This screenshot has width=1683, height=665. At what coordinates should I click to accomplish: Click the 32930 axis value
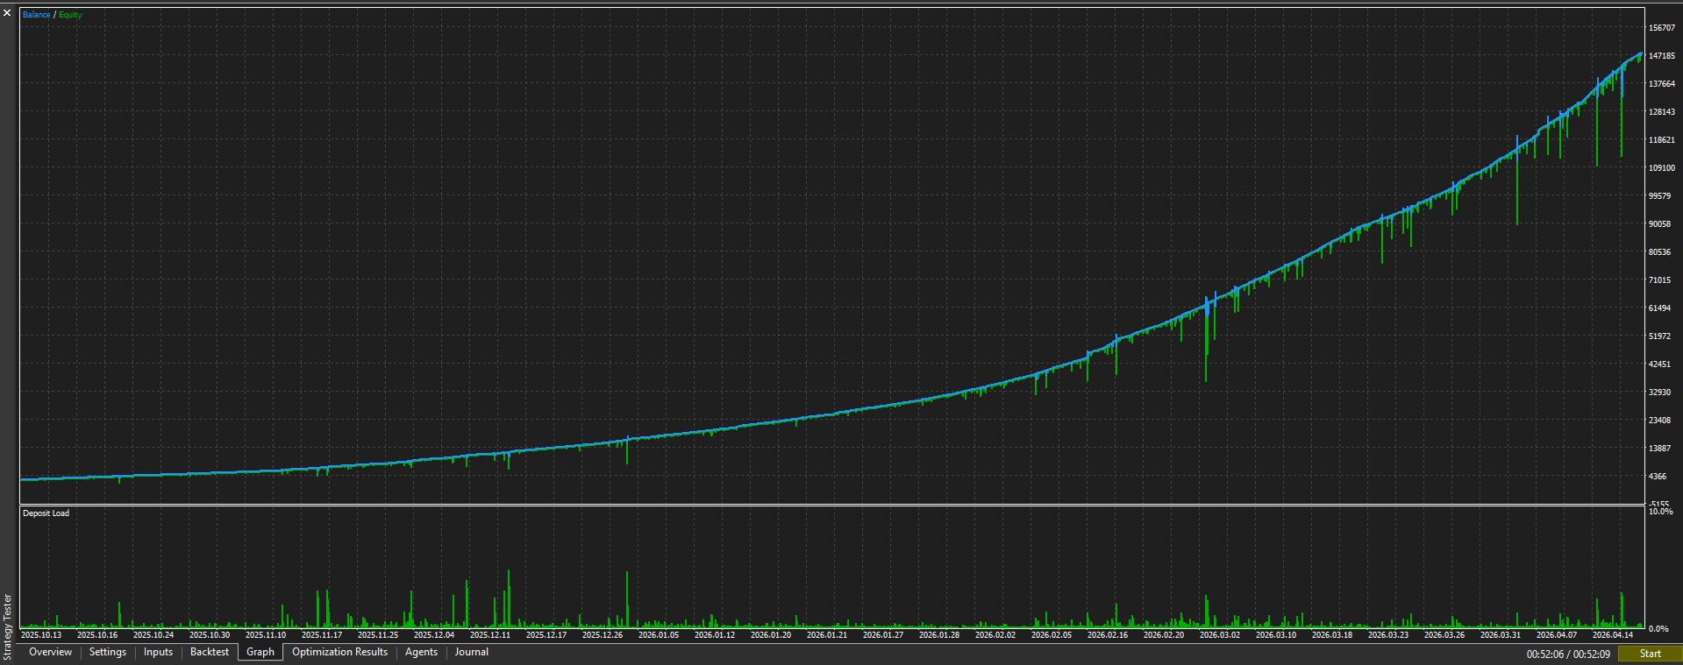click(1659, 393)
